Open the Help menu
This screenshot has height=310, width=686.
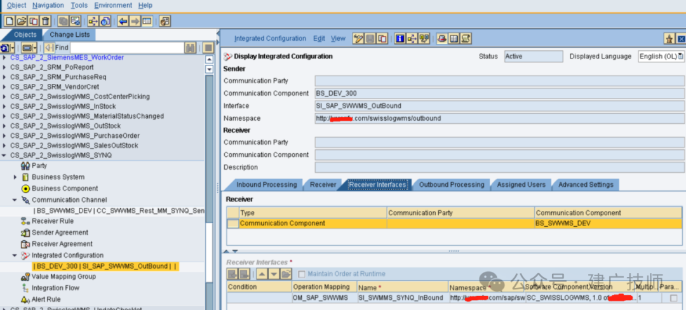click(x=145, y=5)
